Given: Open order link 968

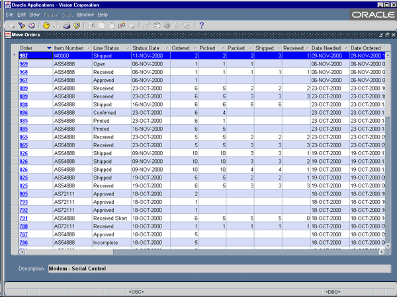Looking at the screenshot, I should point(24,72).
